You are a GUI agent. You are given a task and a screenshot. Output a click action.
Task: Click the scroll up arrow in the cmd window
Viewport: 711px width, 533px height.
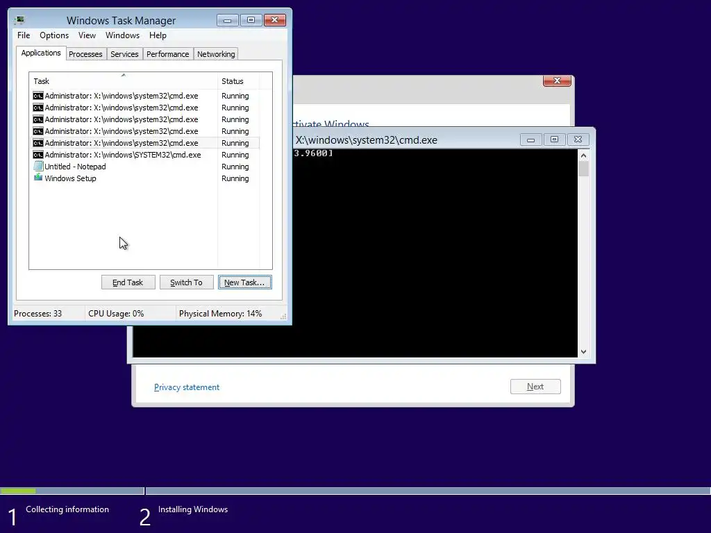(x=583, y=155)
